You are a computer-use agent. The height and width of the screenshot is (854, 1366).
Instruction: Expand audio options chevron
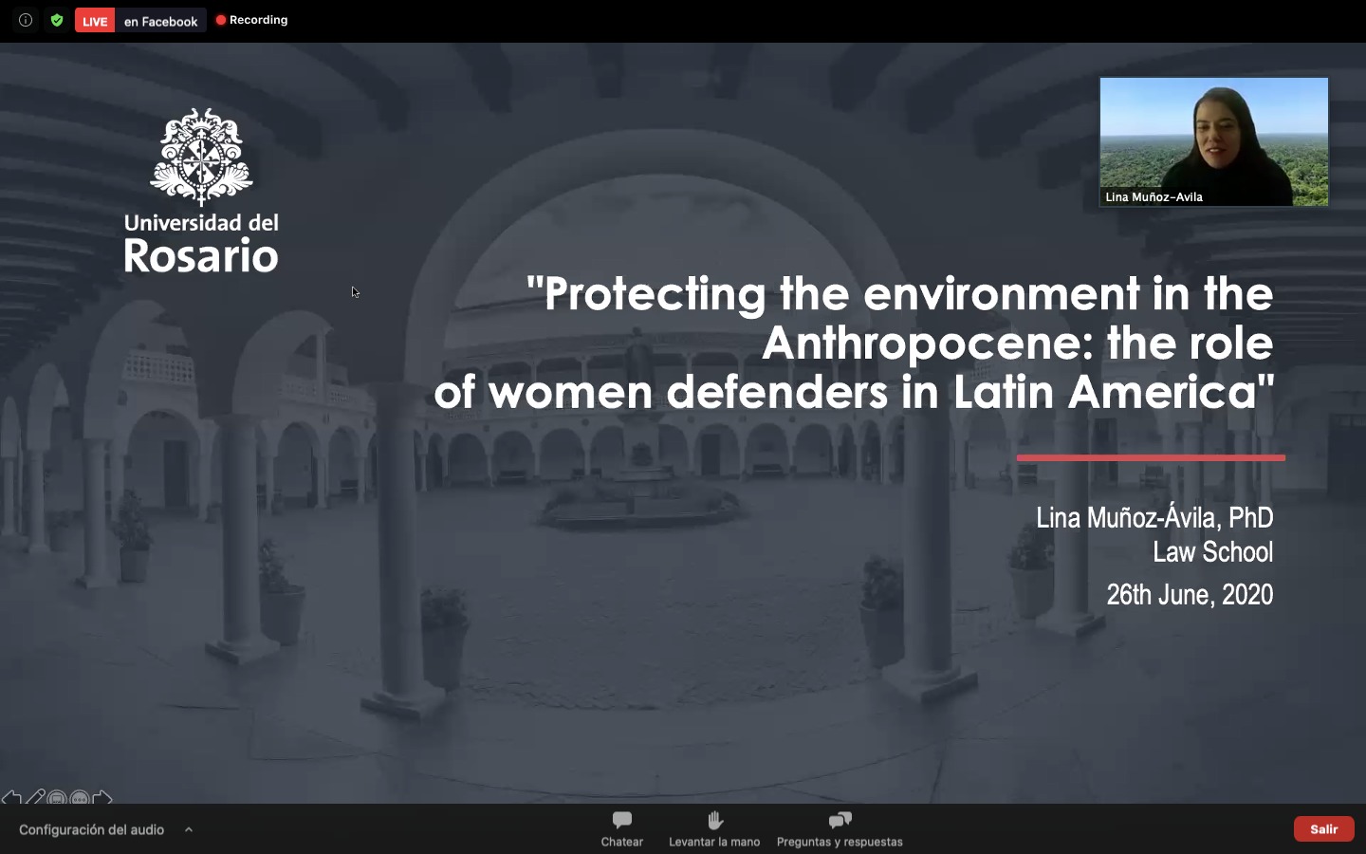189,829
